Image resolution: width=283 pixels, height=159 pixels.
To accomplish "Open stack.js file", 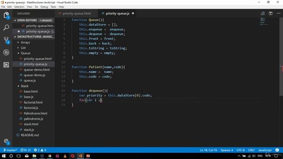I will tap(29, 129).
